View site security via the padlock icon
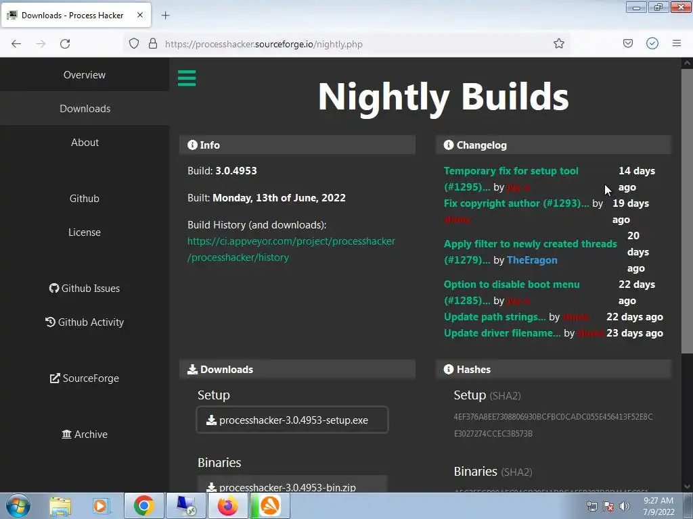This screenshot has height=519, width=693. (x=153, y=43)
